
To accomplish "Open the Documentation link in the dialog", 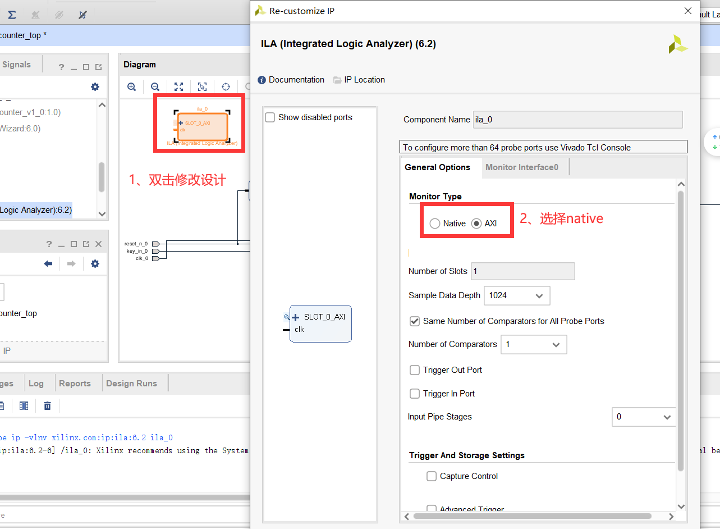I will (291, 80).
